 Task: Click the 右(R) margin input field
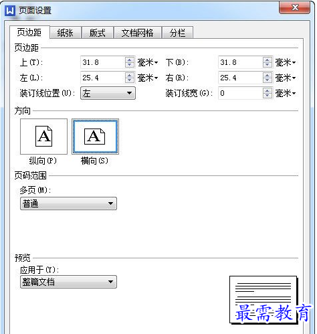(x=241, y=78)
